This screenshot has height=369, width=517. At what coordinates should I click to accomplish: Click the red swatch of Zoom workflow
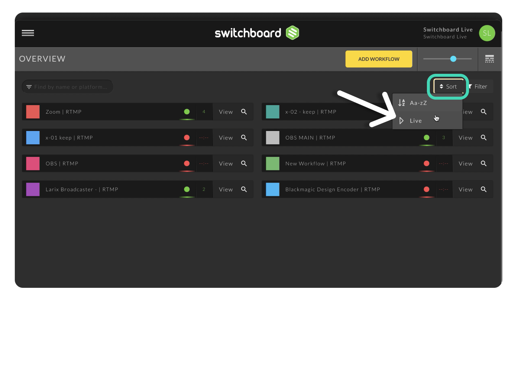coord(33,112)
